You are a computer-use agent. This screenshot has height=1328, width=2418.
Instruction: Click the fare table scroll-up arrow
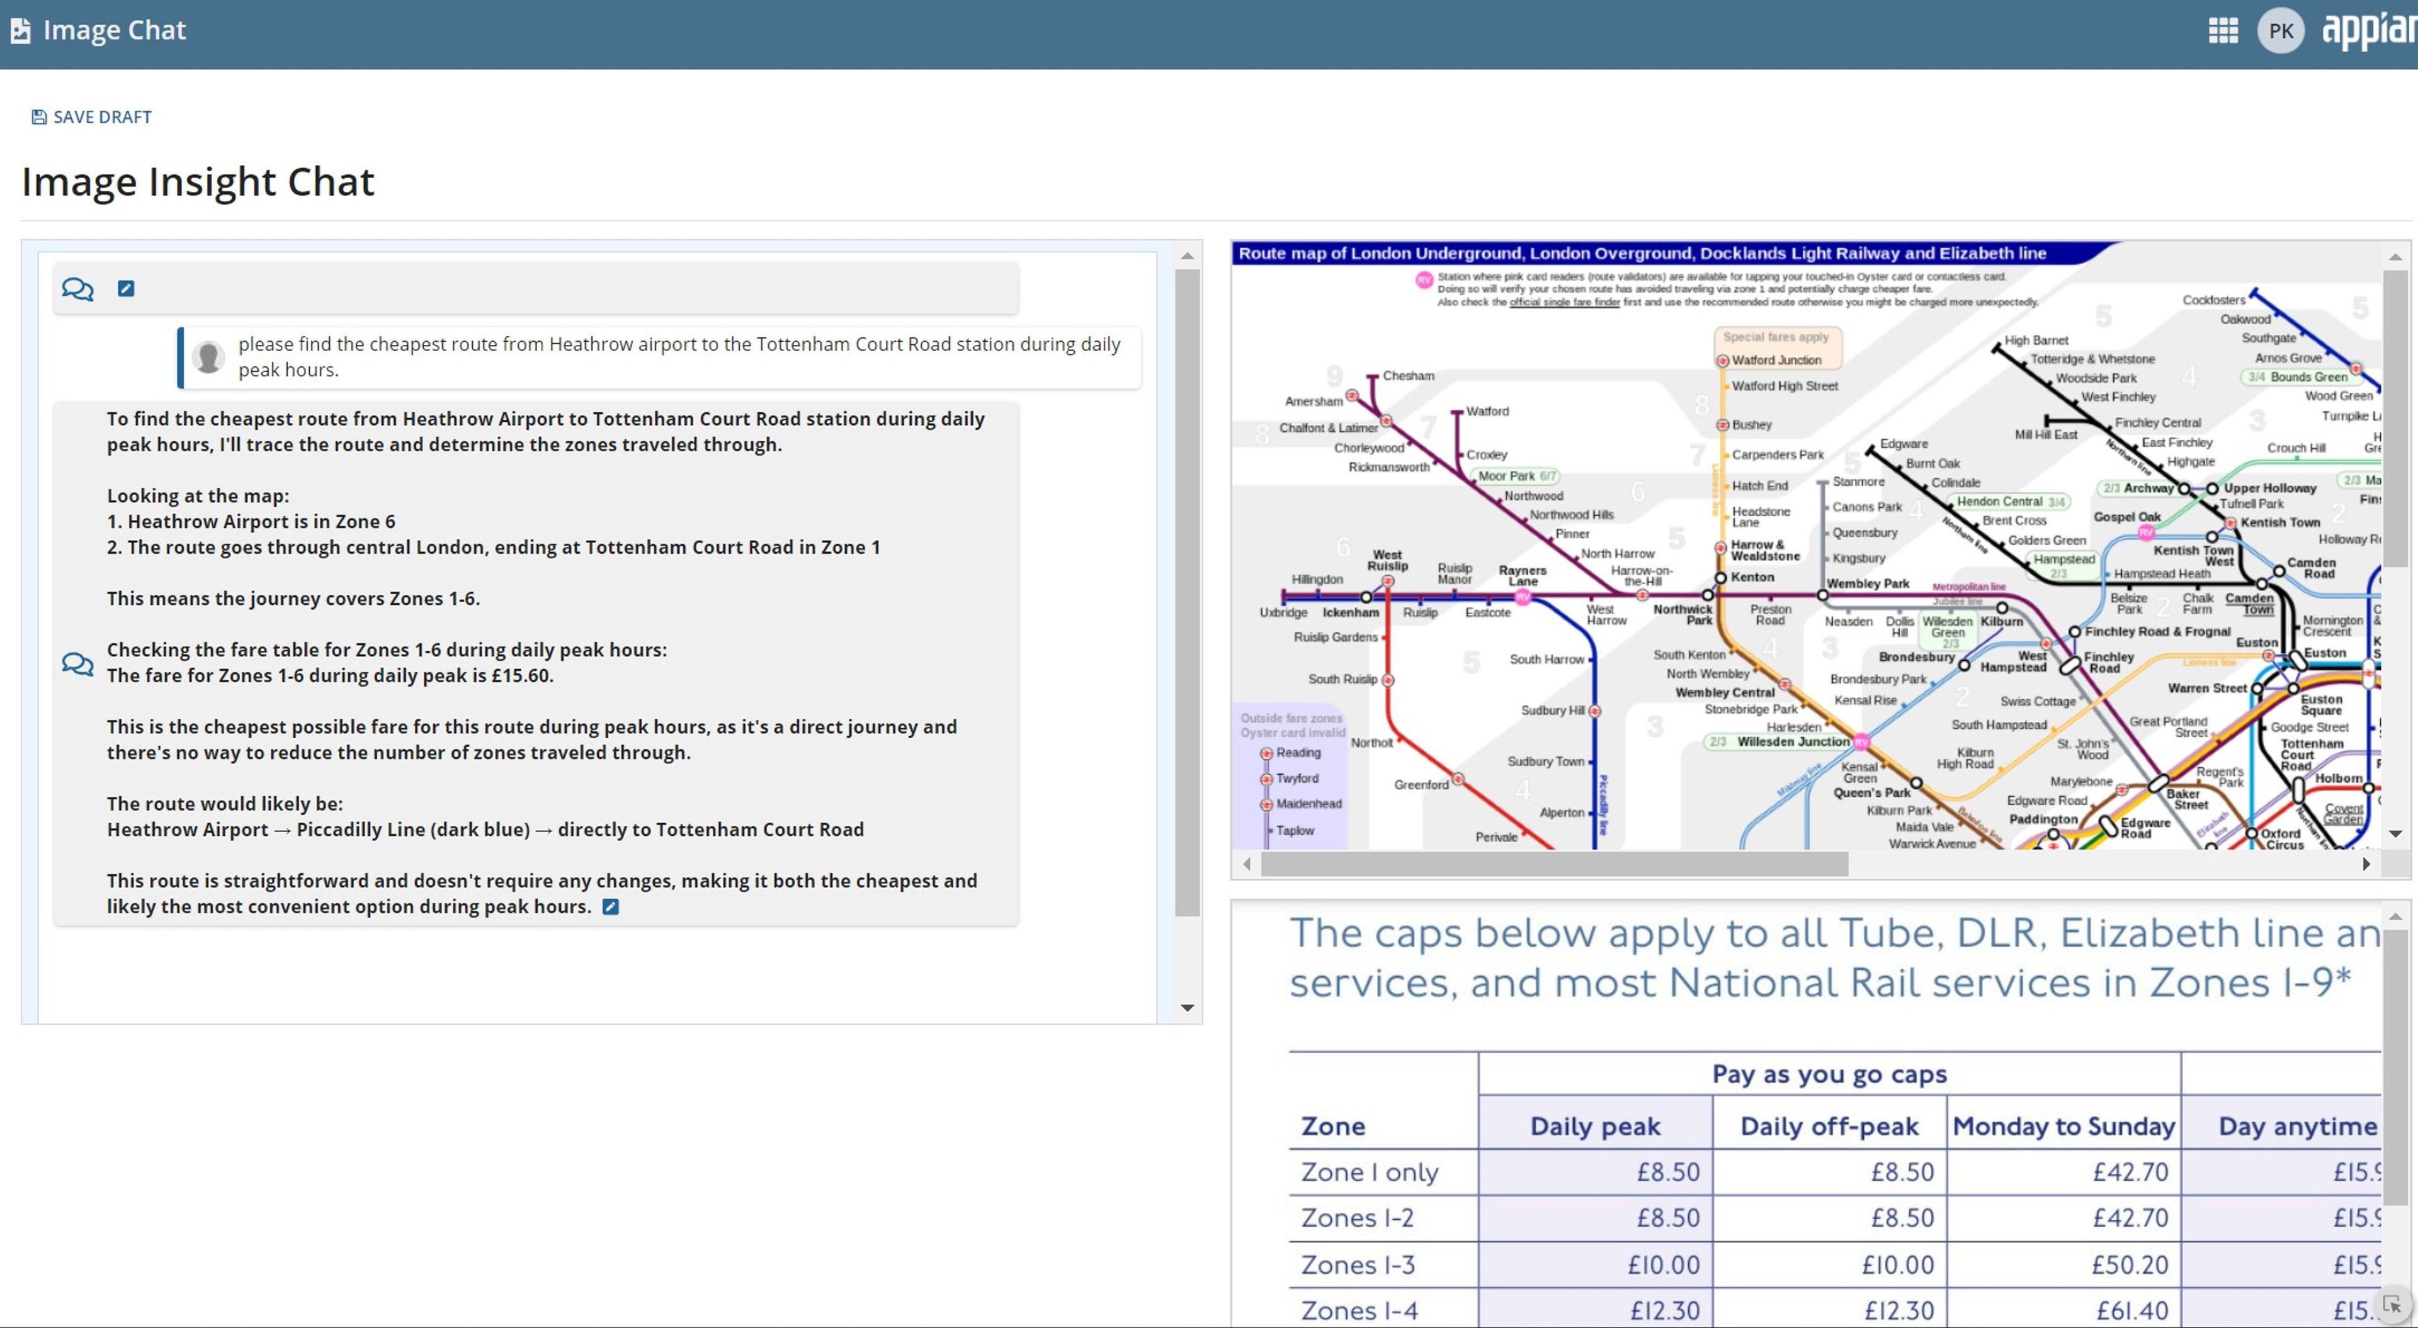click(x=2395, y=917)
